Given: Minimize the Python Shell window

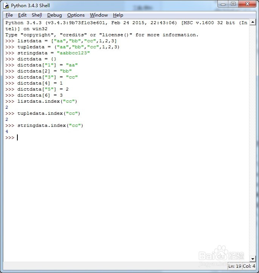Looking at the screenshot, I should (x=223, y=4).
